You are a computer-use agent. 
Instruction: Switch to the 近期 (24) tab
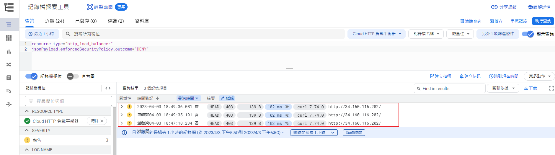pyautogui.click(x=54, y=21)
